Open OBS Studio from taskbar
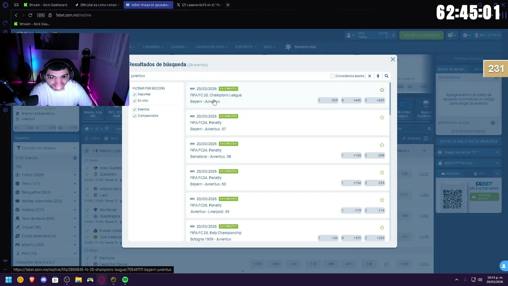Viewport: 508px width, 286px height. point(67,280)
